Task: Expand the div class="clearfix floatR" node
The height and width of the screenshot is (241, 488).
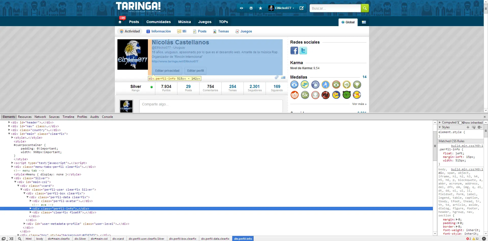Action: (x=30, y=212)
